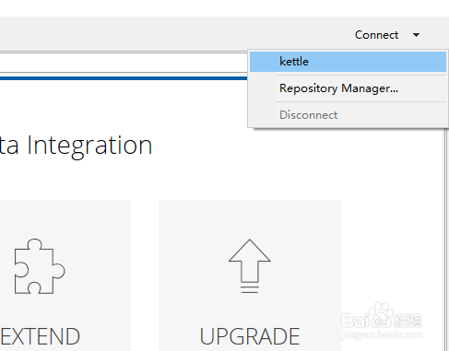Choose the Disconnect menu item
The width and height of the screenshot is (449, 351).
[348, 115]
